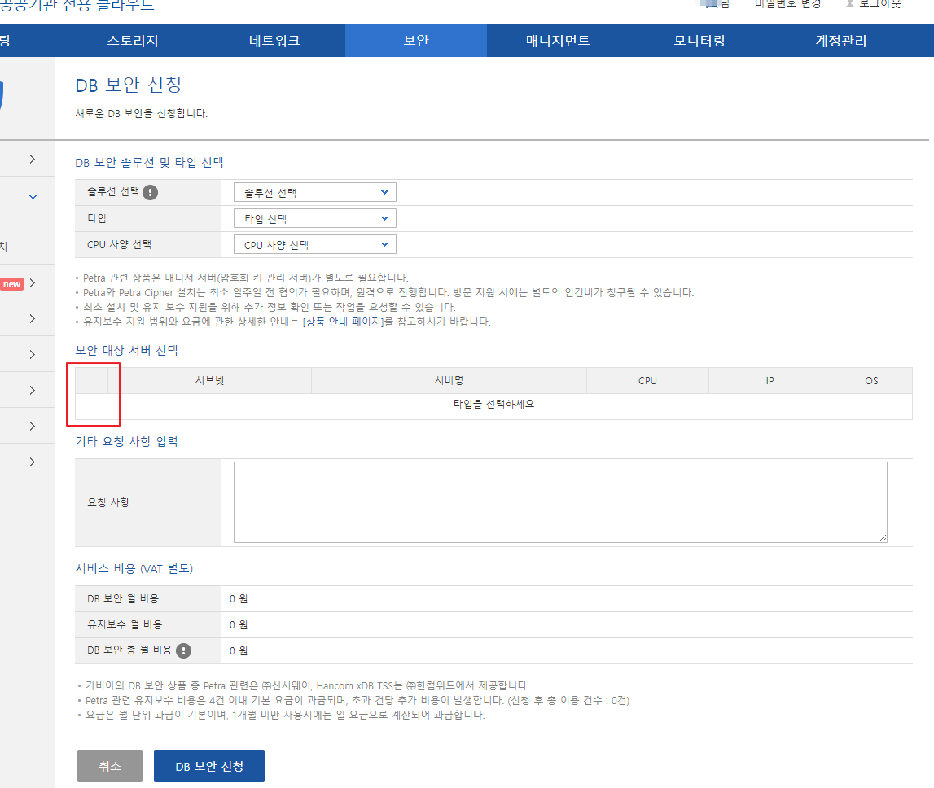Click the 서비스 비용 (VAT 별도) heading
Image resolution: width=934 pixels, height=788 pixels.
[134, 569]
